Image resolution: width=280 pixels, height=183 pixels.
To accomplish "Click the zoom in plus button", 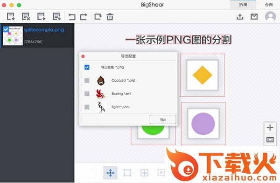I will tap(270, 127).
